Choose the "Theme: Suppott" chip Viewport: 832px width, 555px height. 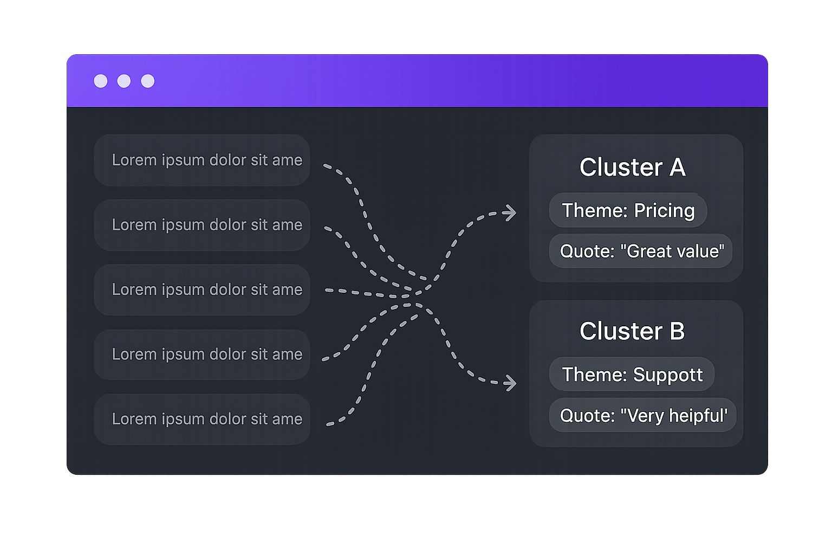click(632, 375)
